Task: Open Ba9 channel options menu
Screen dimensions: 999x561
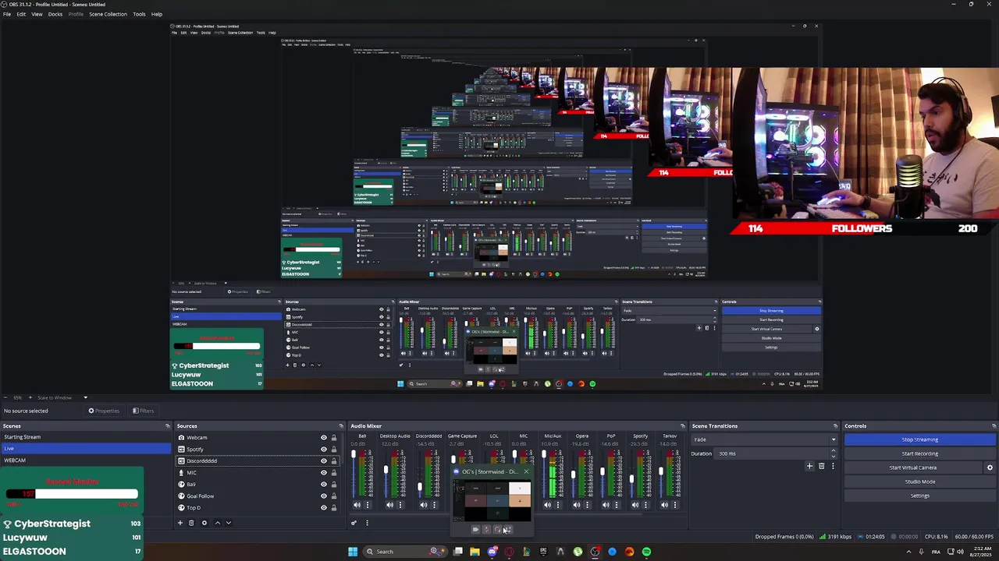Action: [368, 505]
